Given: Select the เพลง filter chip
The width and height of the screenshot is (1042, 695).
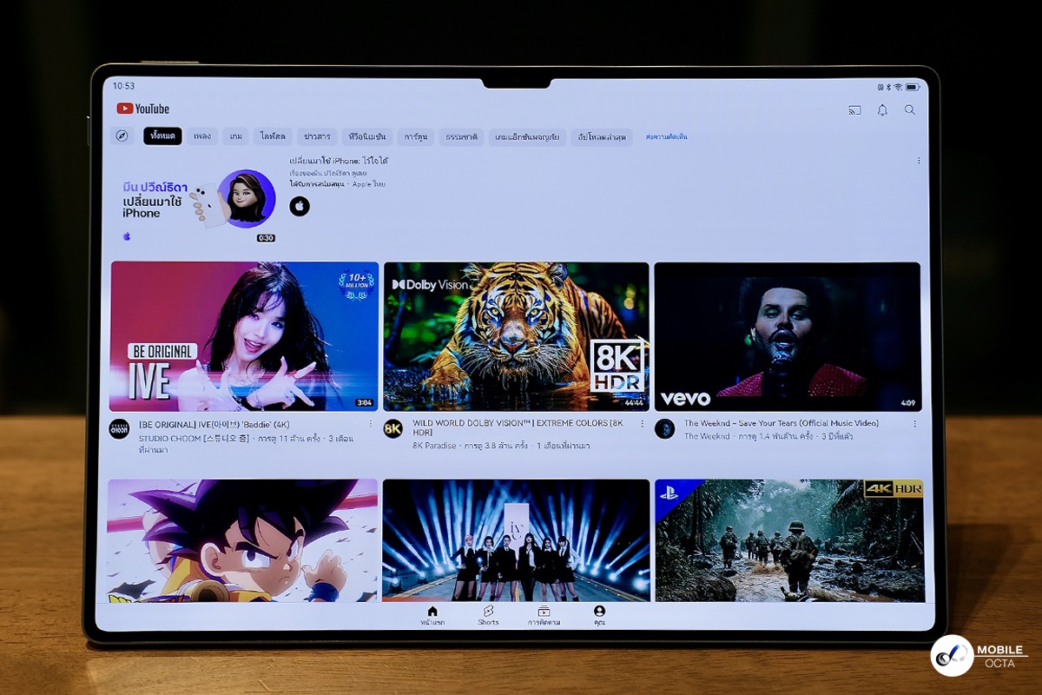Looking at the screenshot, I should pos(202,136).
